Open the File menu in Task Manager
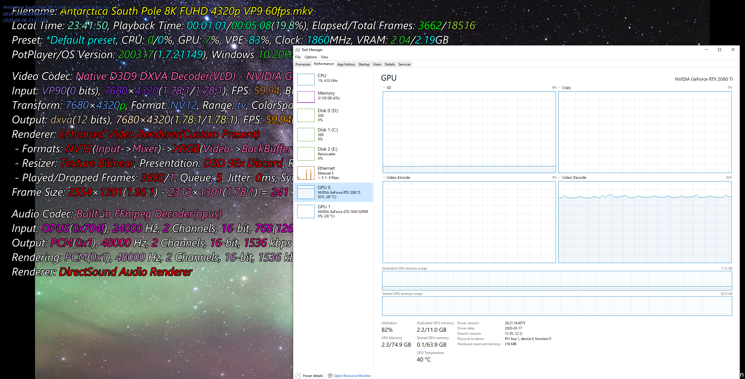 (298, 57)
